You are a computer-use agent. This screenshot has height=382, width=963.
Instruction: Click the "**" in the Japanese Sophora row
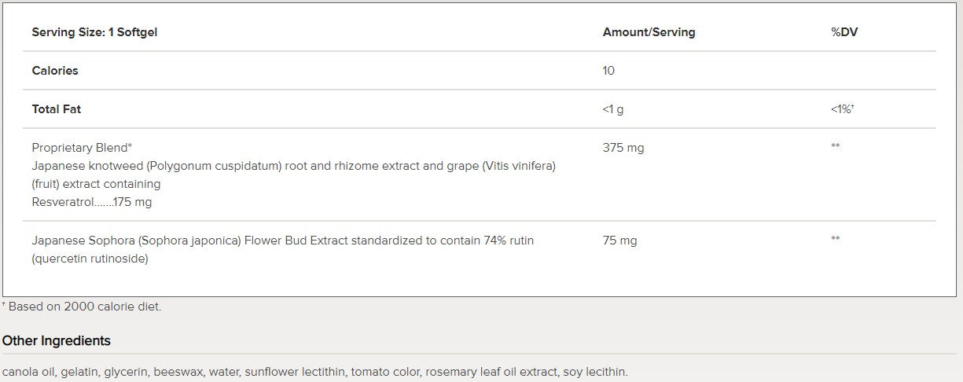[x=836, y=239]
